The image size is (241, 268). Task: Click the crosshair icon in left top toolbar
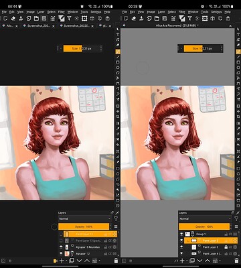(x=76, y=18)
